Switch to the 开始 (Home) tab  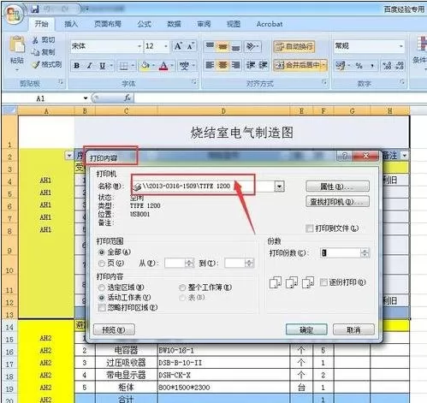click(x=41, y=24)
